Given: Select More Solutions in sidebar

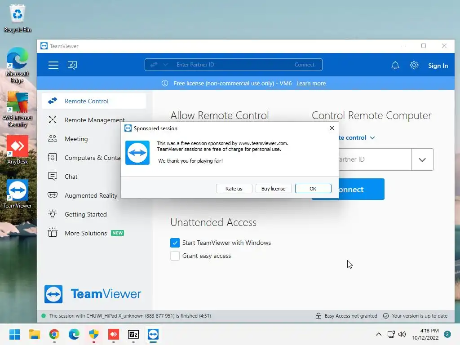Looking at the screenshot, I should [x=94, y=233].
